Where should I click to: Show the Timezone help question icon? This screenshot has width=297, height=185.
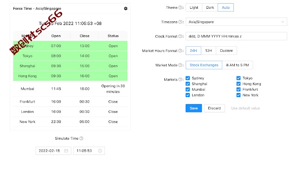(181, 22)
